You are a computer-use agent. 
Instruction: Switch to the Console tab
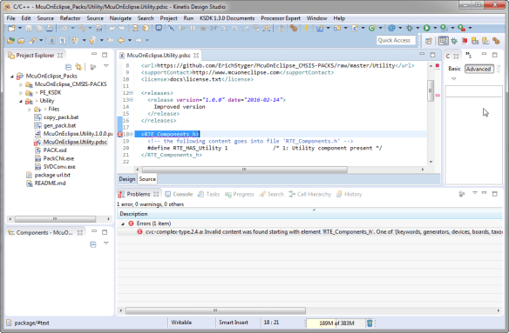(x=179, y=194)
